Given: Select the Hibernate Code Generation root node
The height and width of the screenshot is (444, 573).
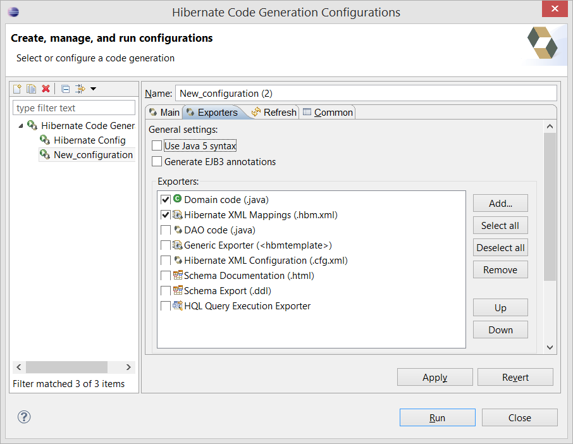Looking at the screenshot, I should [x=88, y=126].
